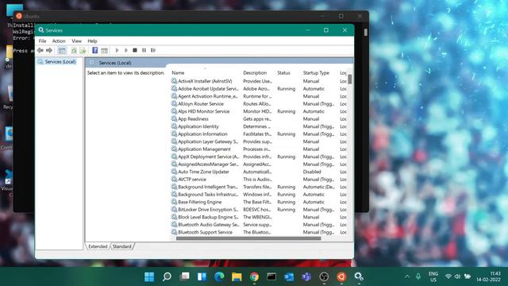This screenshot has height=286, width=508.
Task: Select the Auto Time Zone Updater service
Action: 260,172
